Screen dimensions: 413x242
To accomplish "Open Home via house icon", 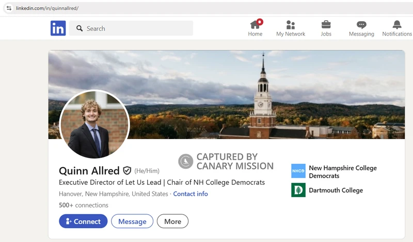I will (x=255, y=25).
